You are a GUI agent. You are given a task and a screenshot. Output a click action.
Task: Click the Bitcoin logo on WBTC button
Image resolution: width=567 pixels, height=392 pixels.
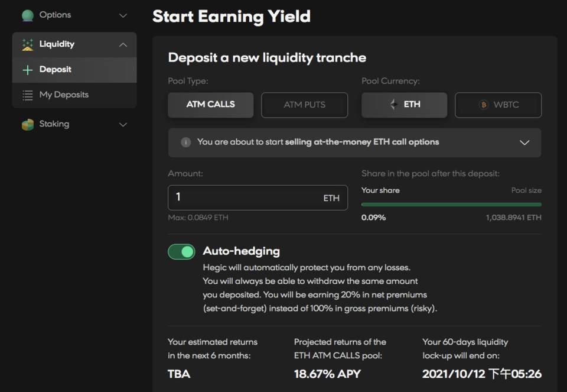click(484, 105)
